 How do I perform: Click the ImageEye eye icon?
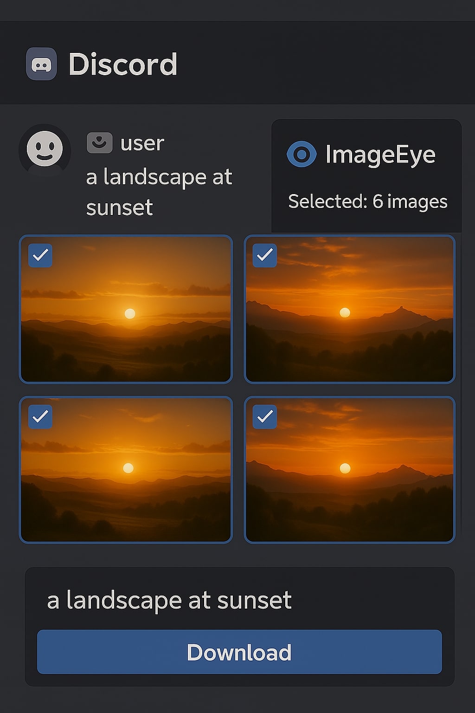tap(302, 154)
